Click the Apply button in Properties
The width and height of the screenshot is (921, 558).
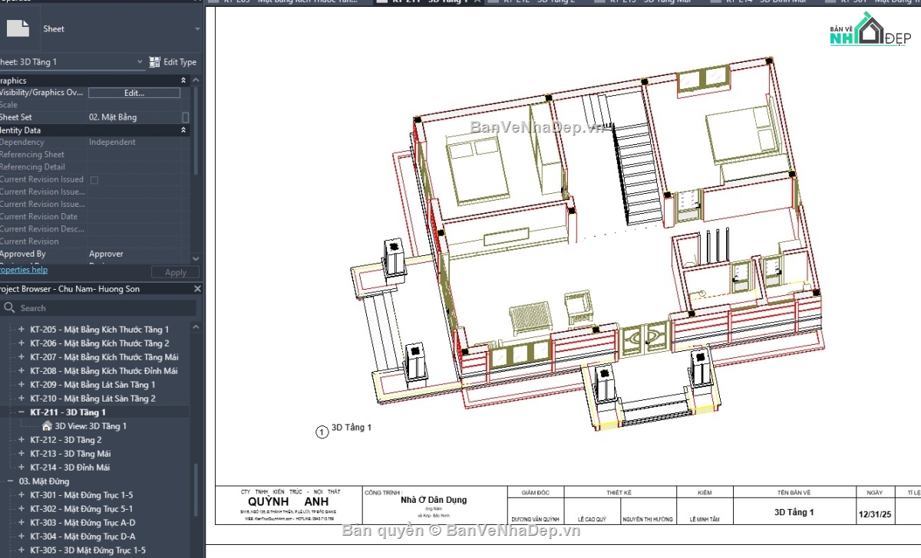pyautogui.click(x=176, y=272)
